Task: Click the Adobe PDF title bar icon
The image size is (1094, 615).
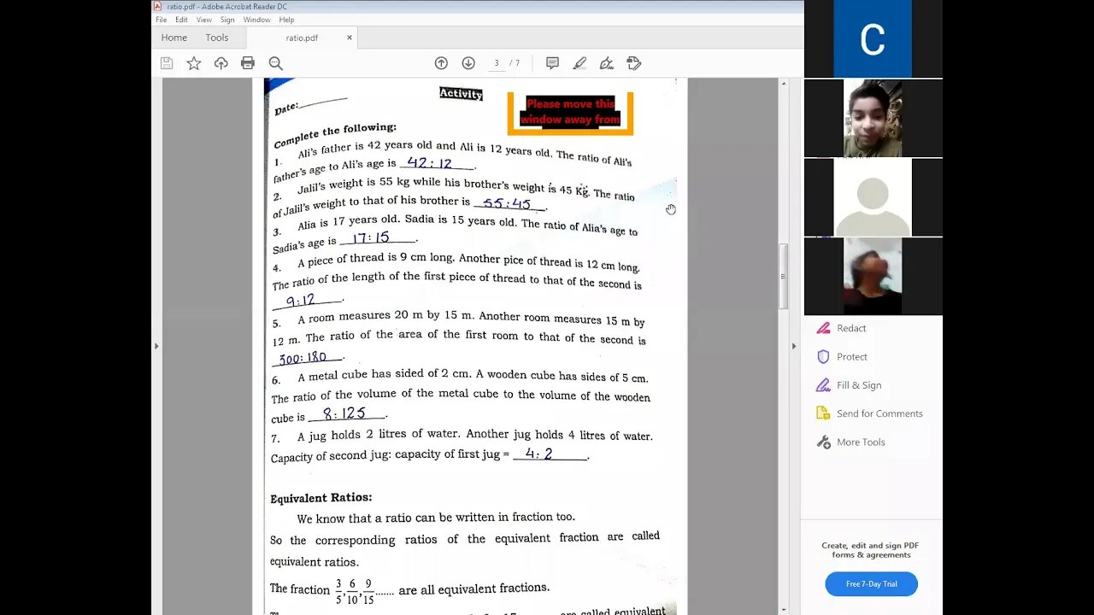Action: pos(157,6)
